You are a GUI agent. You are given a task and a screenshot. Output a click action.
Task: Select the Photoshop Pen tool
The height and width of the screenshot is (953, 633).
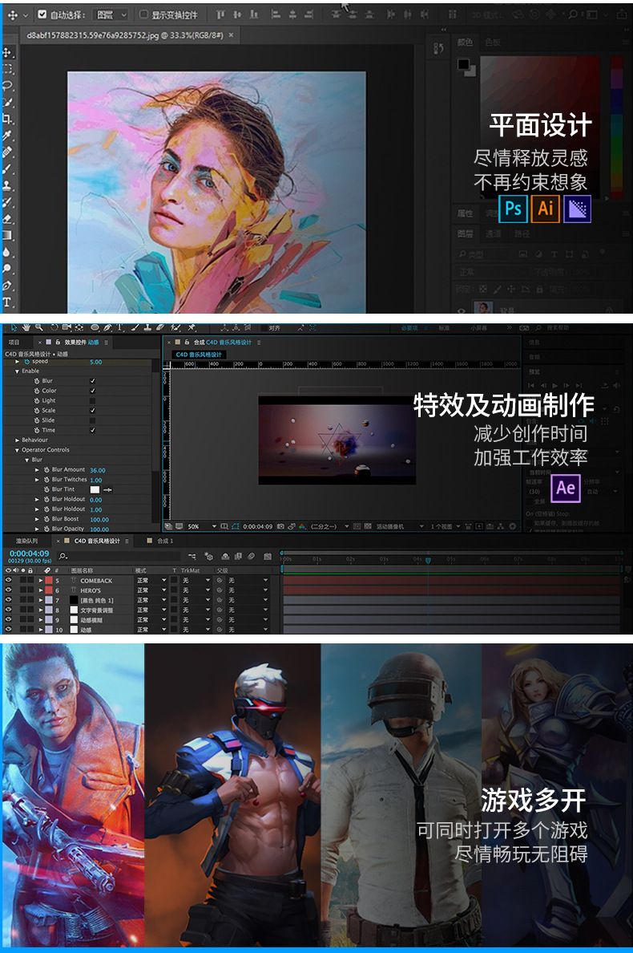7,286
